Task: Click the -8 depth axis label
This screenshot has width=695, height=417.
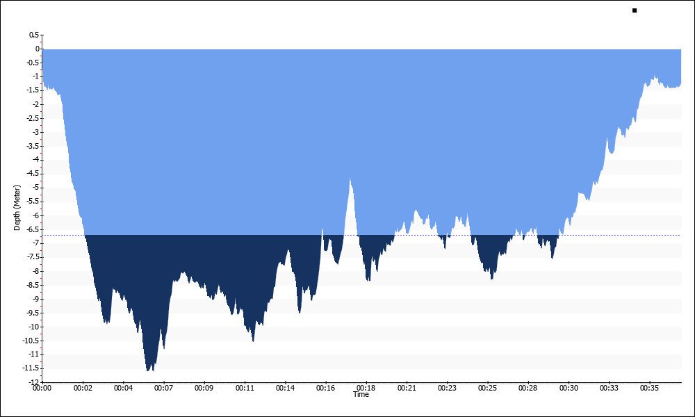Action: click(35, 271)
